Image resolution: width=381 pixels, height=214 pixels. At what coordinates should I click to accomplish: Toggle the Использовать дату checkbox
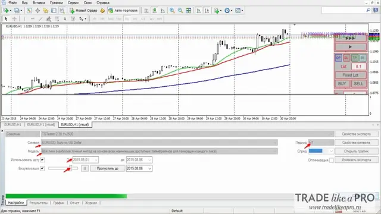click(x=42, y=160)
